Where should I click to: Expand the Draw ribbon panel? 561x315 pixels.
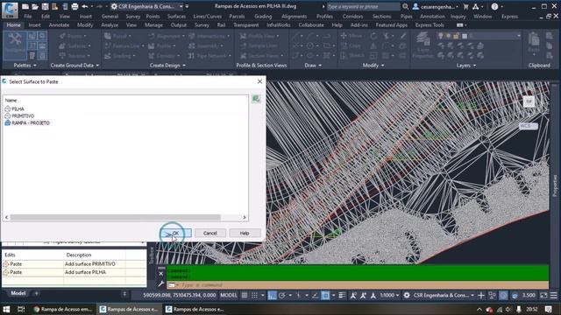(x=313, y=66)
